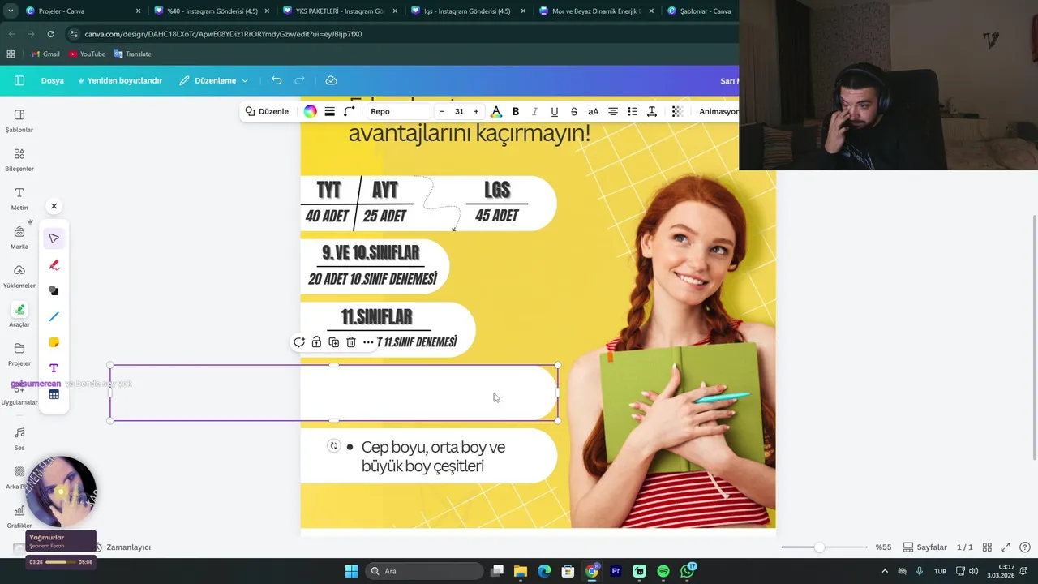
Task: Open the Repo font selector
Action: click(397, 111)
